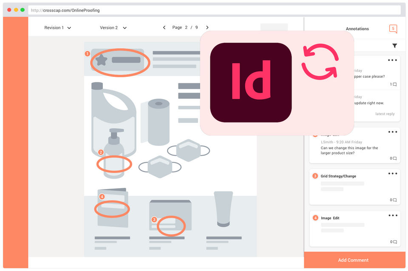The height and width of the screenshot is (271, 408).
Task: Open options menu on the LSmith comment card
Action: (393, 132)
